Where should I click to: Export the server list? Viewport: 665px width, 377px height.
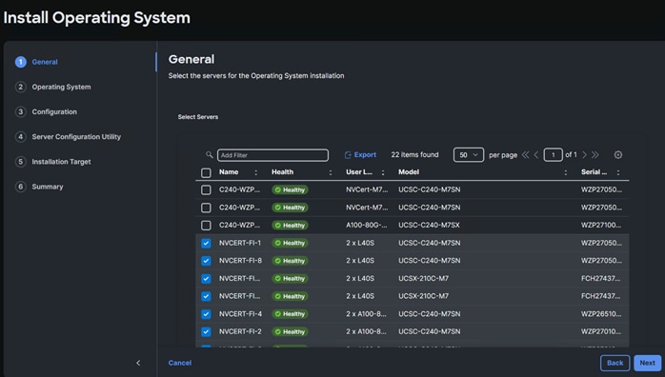(360, 154)
